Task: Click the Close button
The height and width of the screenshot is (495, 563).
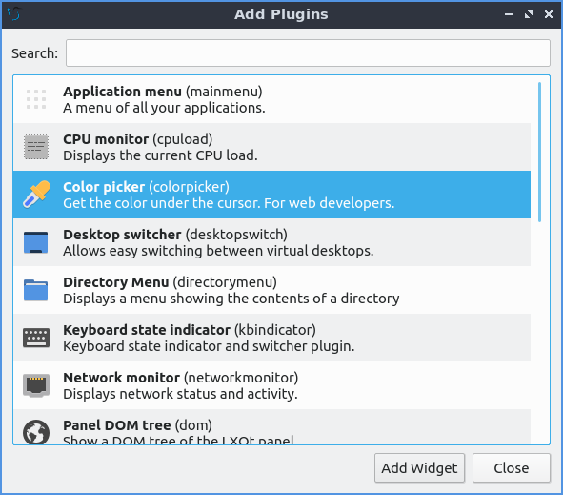Action: click(512, 468)
